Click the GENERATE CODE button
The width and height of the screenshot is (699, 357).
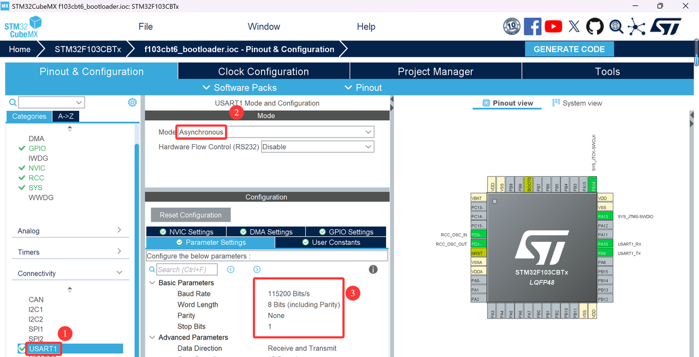[x=569, y=49]
